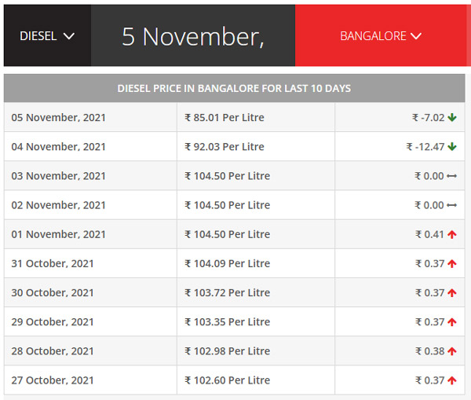Click the ₹ 85.01 Per Litre price

coord(225,118)
